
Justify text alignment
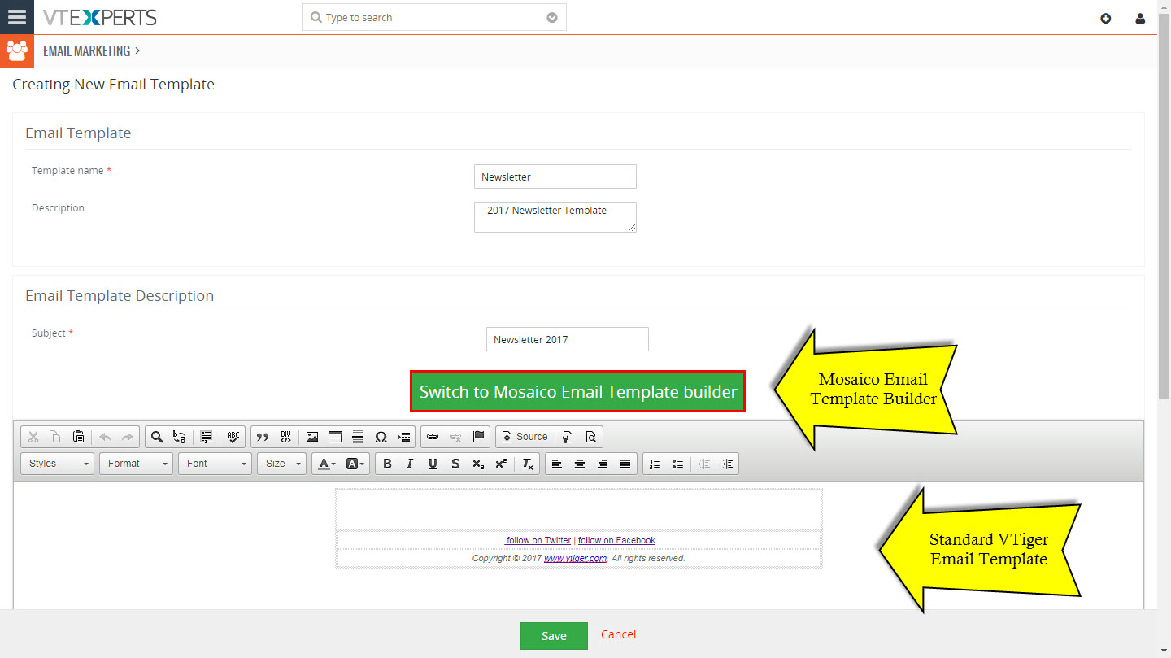(x=625, y=464)
